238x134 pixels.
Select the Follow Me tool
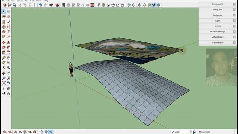point(9,47)
